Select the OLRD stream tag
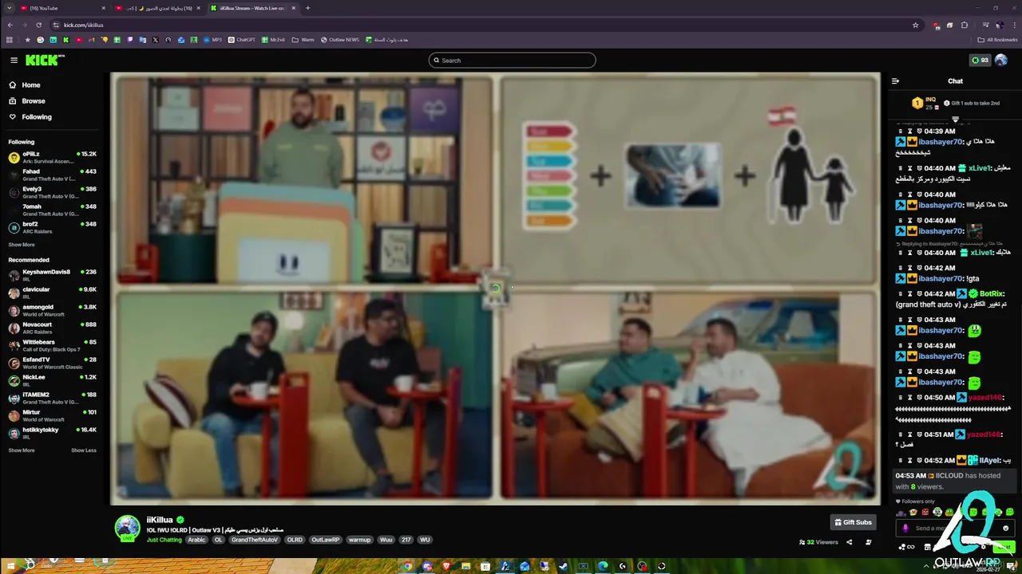The height and width of the screenshot is (574, 1022). coord(295,540)
